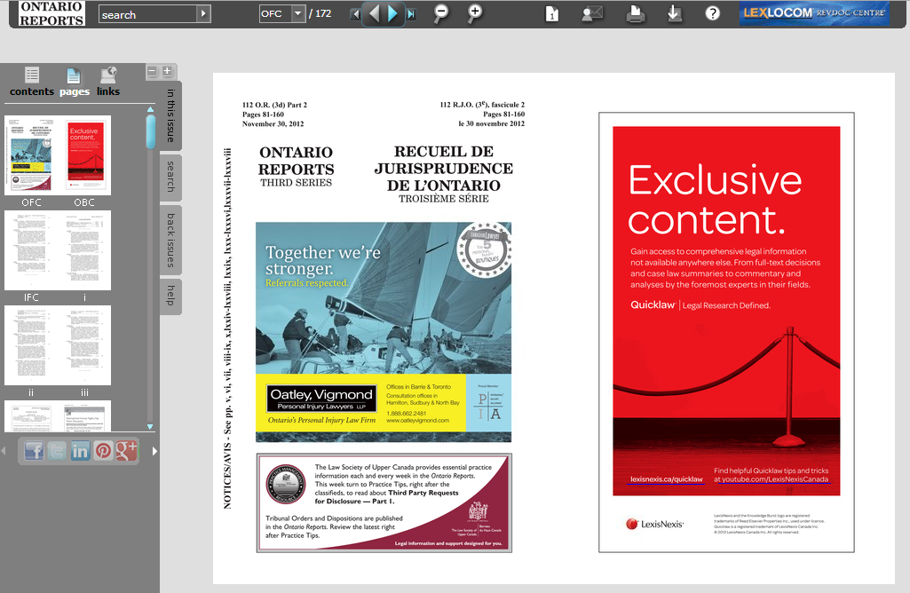Click the thumbnail scrollbar down arrow
Viewport: 910px width, 593px height.
click(150, 426)
